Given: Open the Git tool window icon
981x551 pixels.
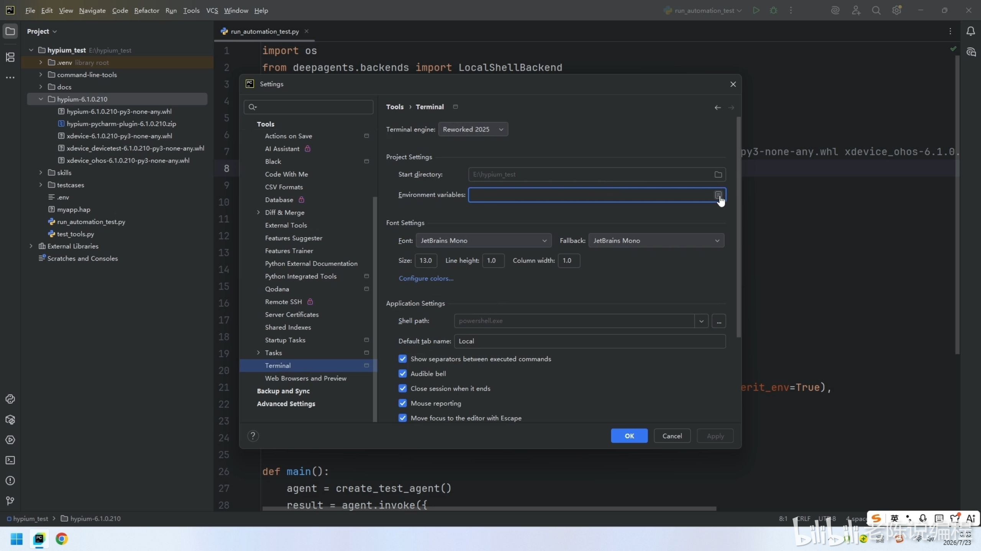Looking at the screenshot, I should [10, 501].
